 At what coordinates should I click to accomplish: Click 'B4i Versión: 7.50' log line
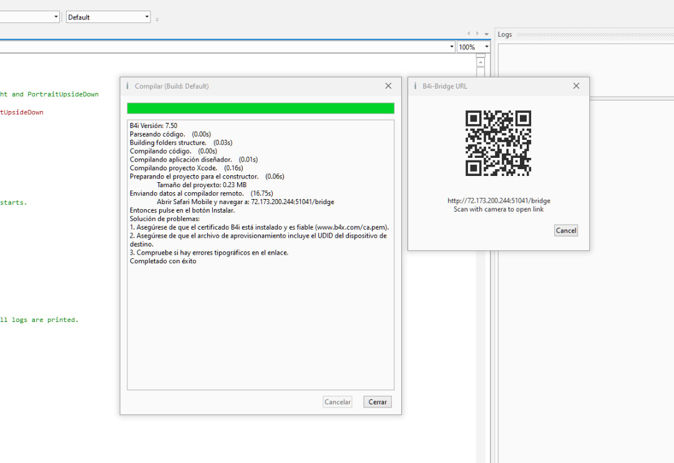(x=154, y=125)
